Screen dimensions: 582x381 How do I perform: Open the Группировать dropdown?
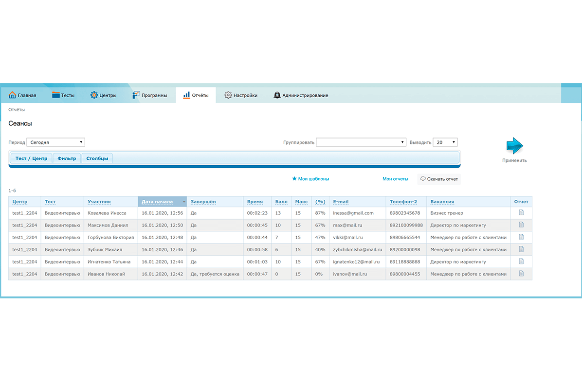pyautogui.click(x=361, y=142)
